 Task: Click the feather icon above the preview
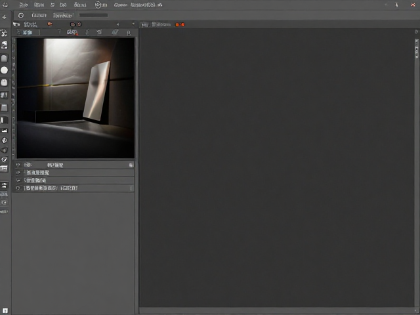(115, 32)
